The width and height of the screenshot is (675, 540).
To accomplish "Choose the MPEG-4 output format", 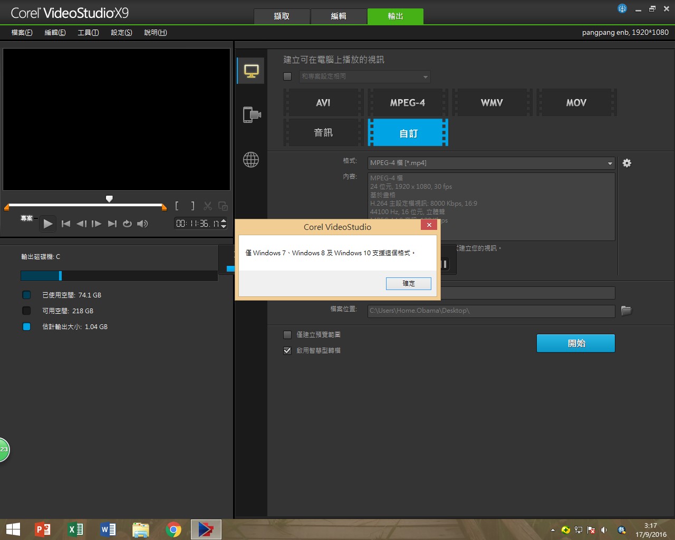I will (408, 103).
